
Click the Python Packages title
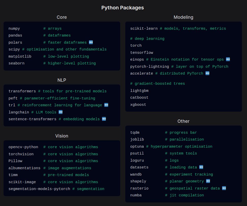pyautogui.click(x=122, y=8)
